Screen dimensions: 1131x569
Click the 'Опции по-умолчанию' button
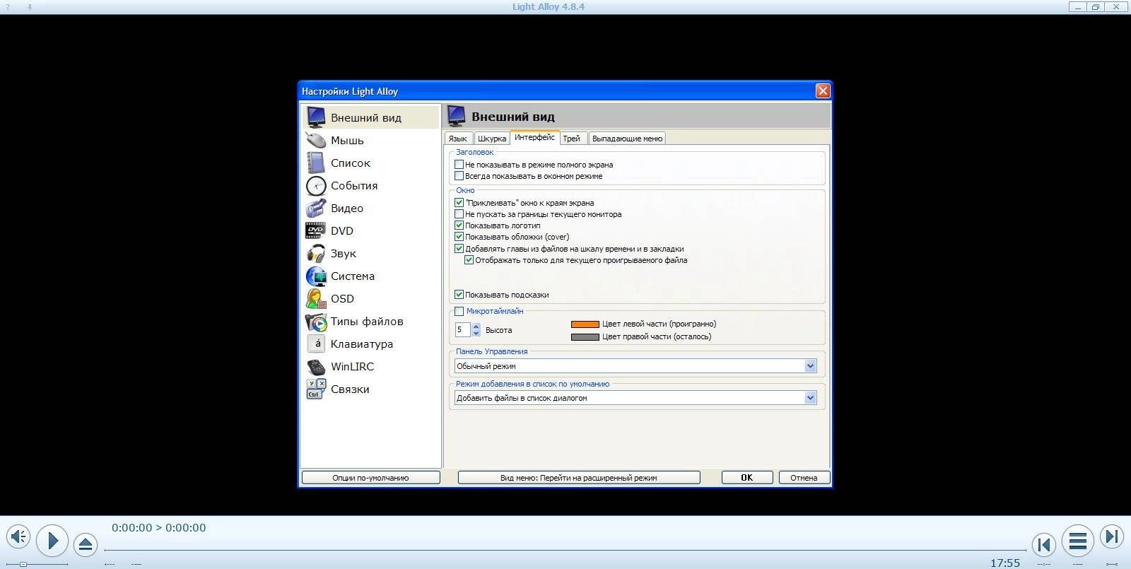370,478
